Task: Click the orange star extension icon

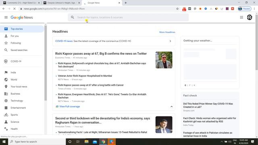Action: click(x=200, y=9)
